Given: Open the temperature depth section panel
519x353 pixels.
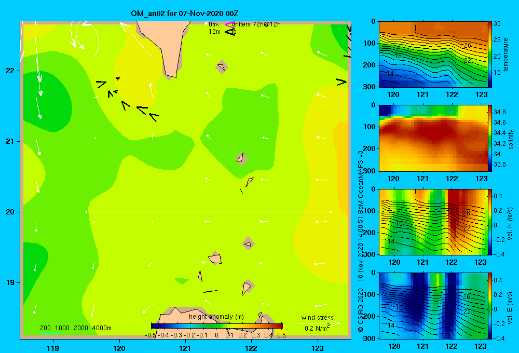Looking at the screenshot, I should pyautogui.click(x=433, y=55).
